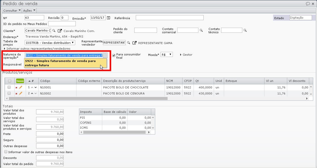Enable Informar valor de outras despesas nos itens
This screenshot has width=317, height=168.
pos(6,152)
